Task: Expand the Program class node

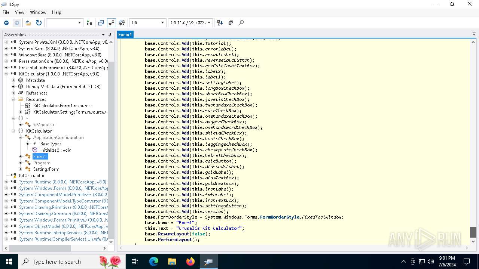Action: click(x=20, y=163)
